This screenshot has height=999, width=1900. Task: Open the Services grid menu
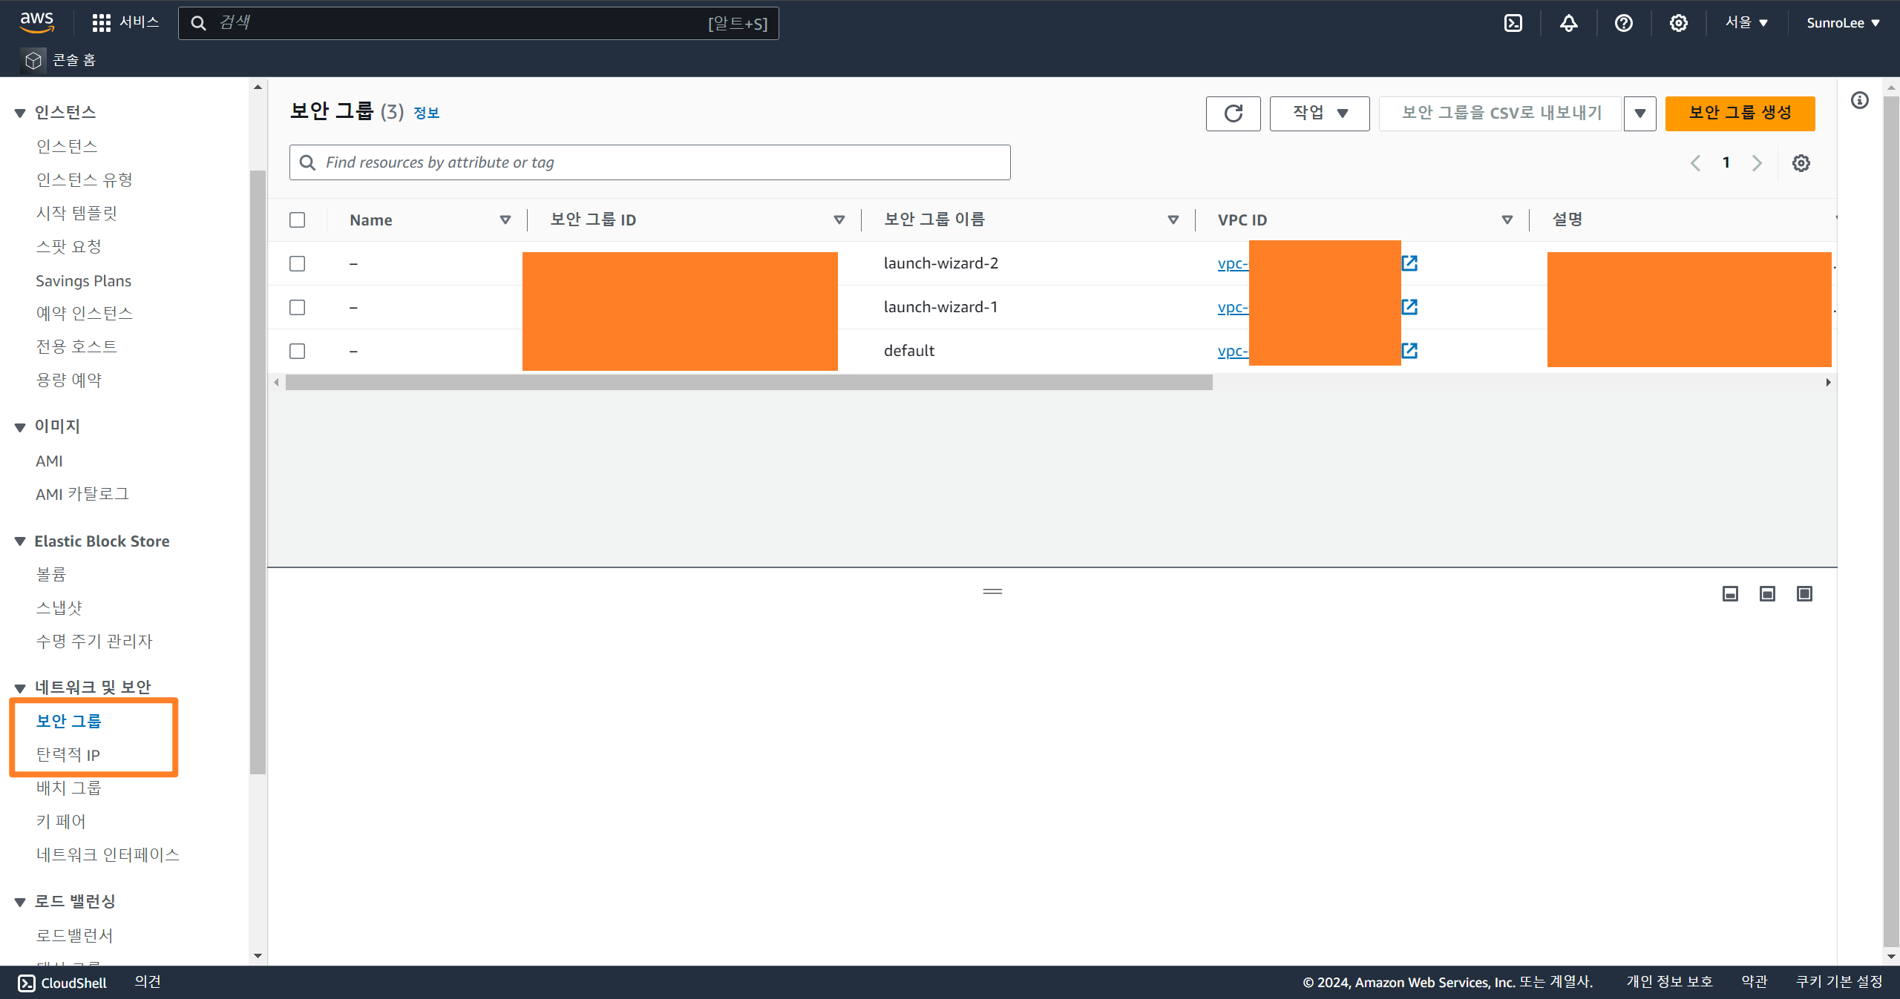(x=101, y=23)
